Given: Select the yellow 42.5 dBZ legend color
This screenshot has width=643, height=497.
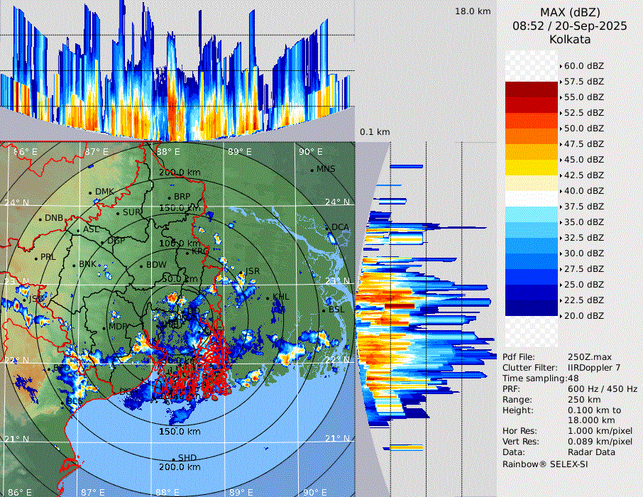Looking at the screenshot, I should 532,168.
